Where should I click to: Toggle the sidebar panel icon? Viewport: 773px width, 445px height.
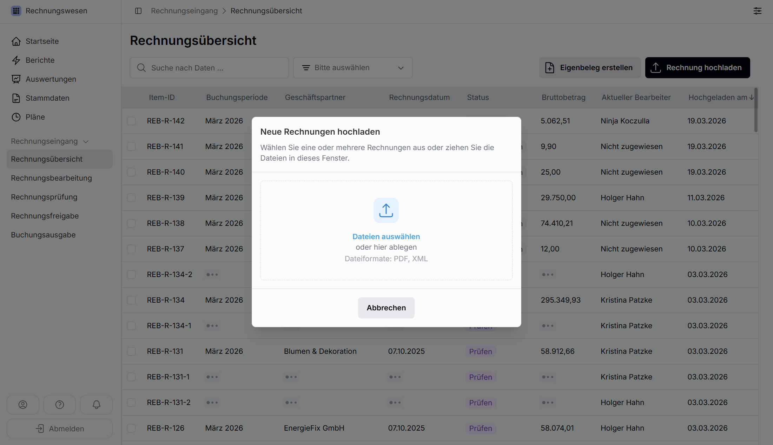[x=138, y=11]
